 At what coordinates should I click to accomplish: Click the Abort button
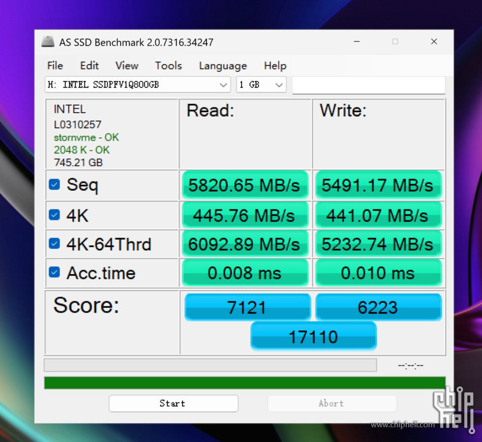(332, 403)
